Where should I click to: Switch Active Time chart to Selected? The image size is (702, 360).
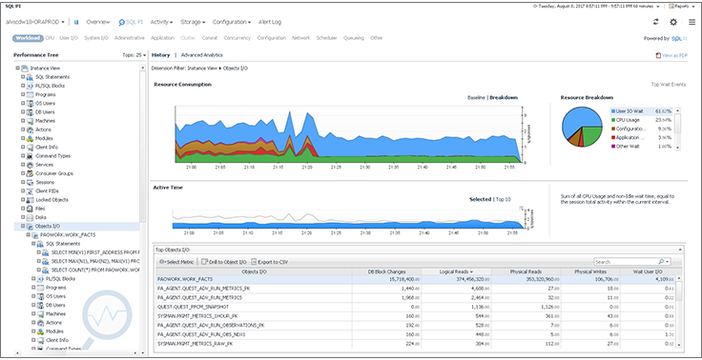(480, 199)
